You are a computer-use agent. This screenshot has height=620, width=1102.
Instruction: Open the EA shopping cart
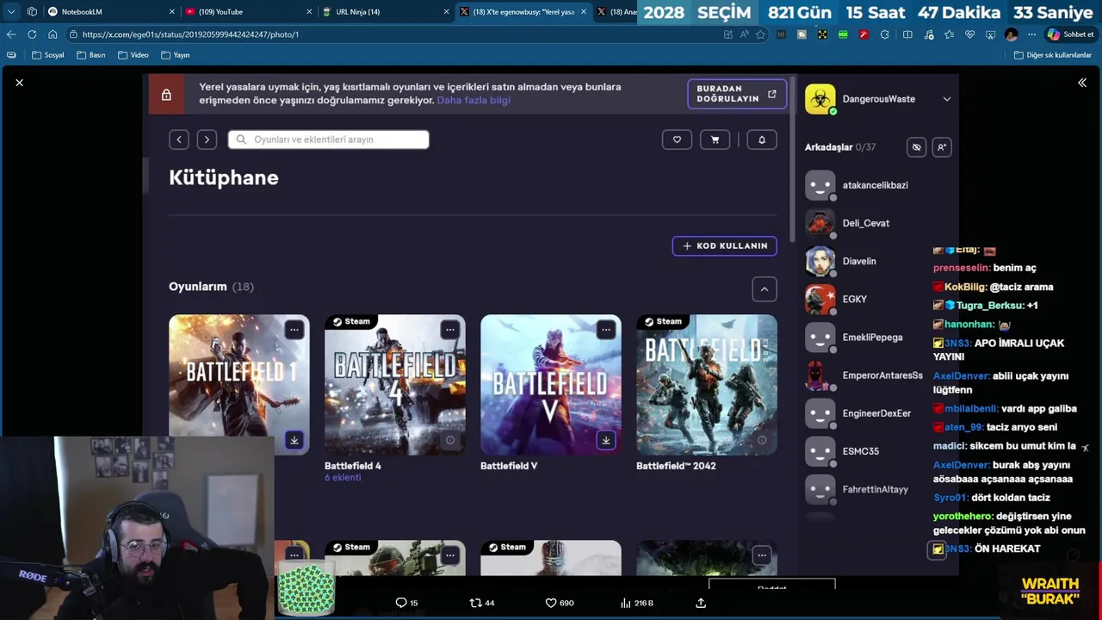pos(715,139)
